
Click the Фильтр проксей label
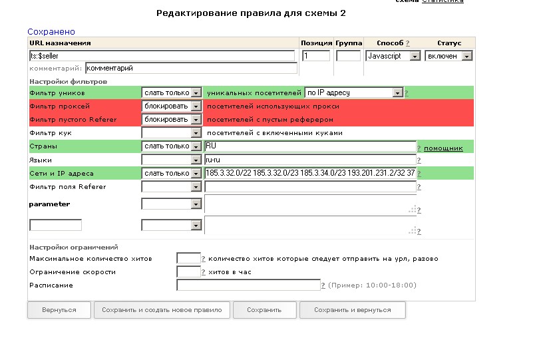(x=60, y=106)
